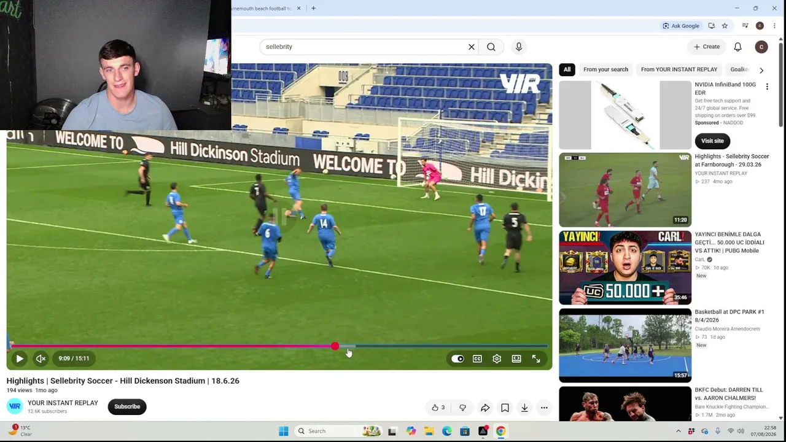Select the partially hidden 'Goalke…' chip

(739, 69)
